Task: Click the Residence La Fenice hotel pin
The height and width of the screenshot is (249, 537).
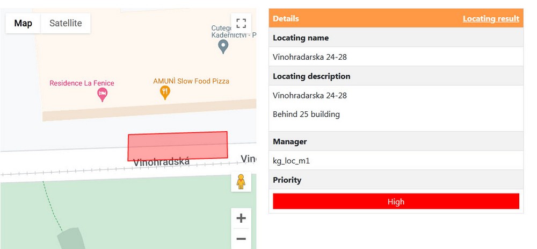Action: click(x=103, y=95)
